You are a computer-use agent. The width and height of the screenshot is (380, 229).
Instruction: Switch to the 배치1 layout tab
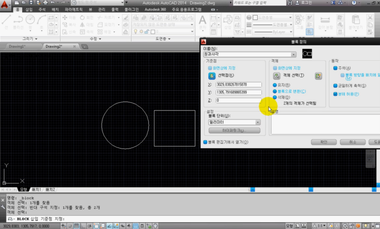coord(36,190)
